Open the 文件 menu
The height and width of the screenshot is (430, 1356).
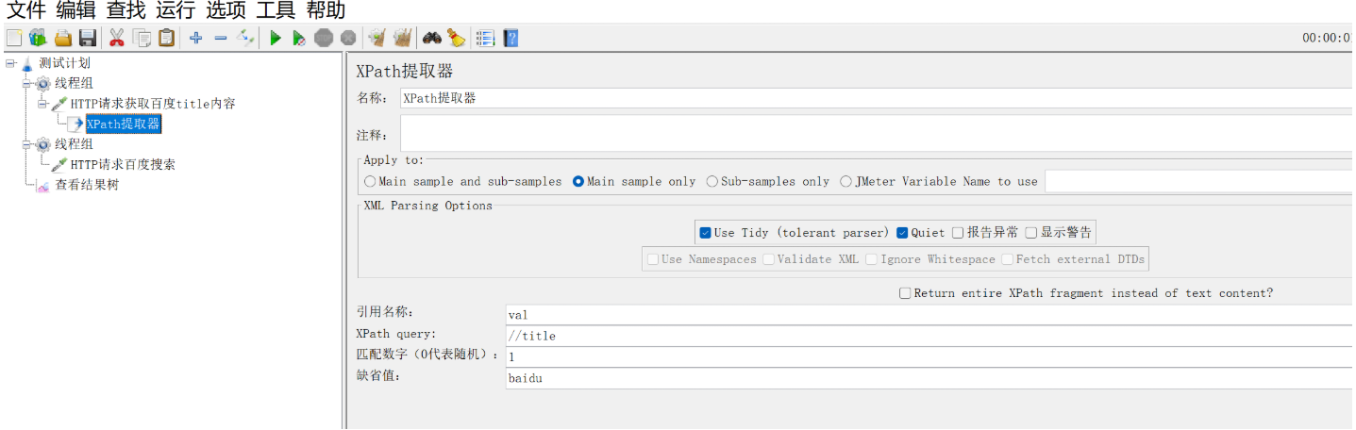pyautogui.click(x=27, y=10)
